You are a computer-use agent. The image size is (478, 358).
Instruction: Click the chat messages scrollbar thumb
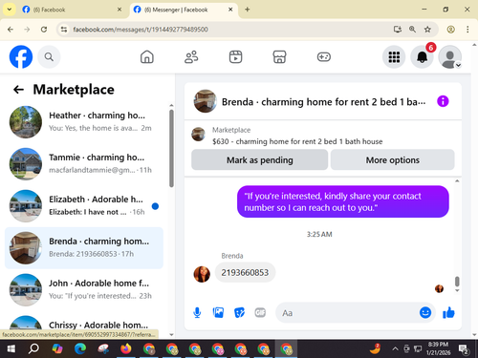click(x=457, y=282)
